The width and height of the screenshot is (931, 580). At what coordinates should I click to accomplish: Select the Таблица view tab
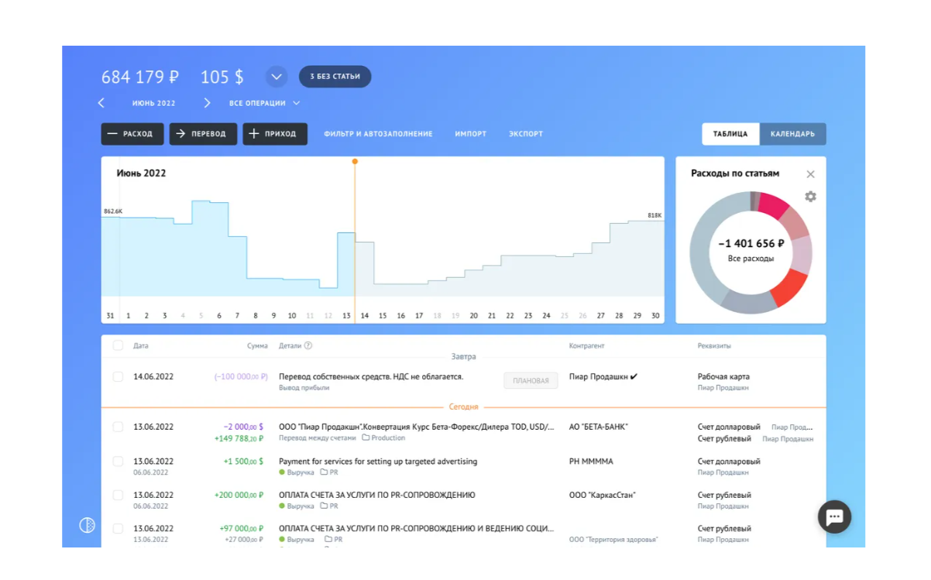click(730, 134)
